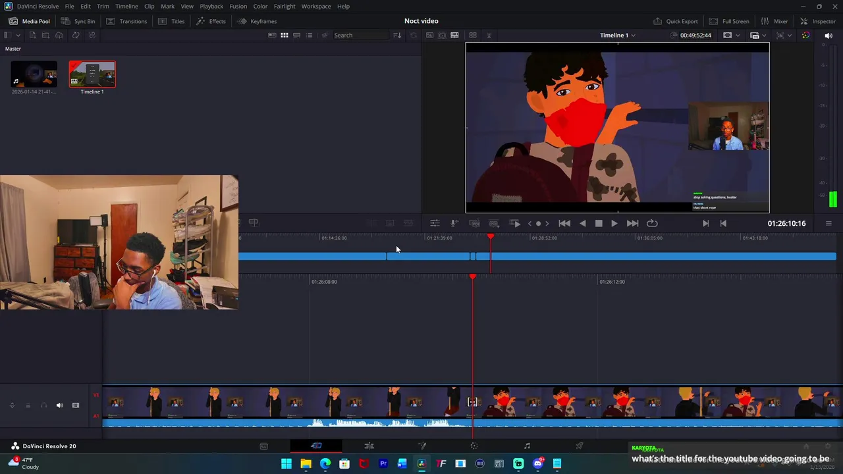The image size is (843, 474).
Task: Click the import media folder icon
Action: (x=45, y=35)
